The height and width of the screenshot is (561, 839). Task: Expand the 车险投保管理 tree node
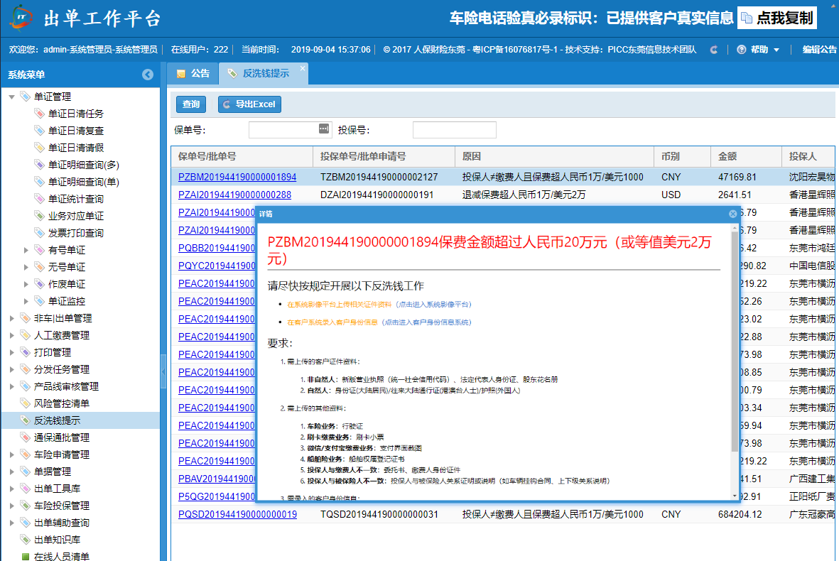12,506
